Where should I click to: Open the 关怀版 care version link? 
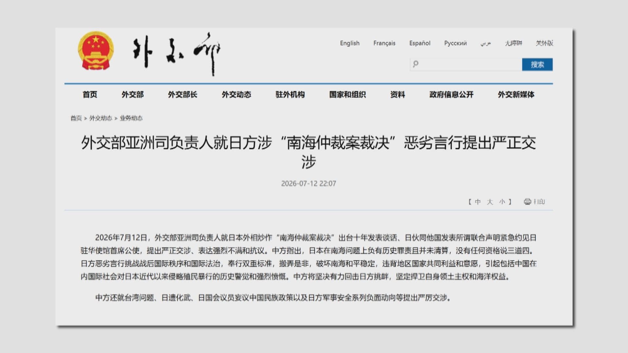point(544,43)
